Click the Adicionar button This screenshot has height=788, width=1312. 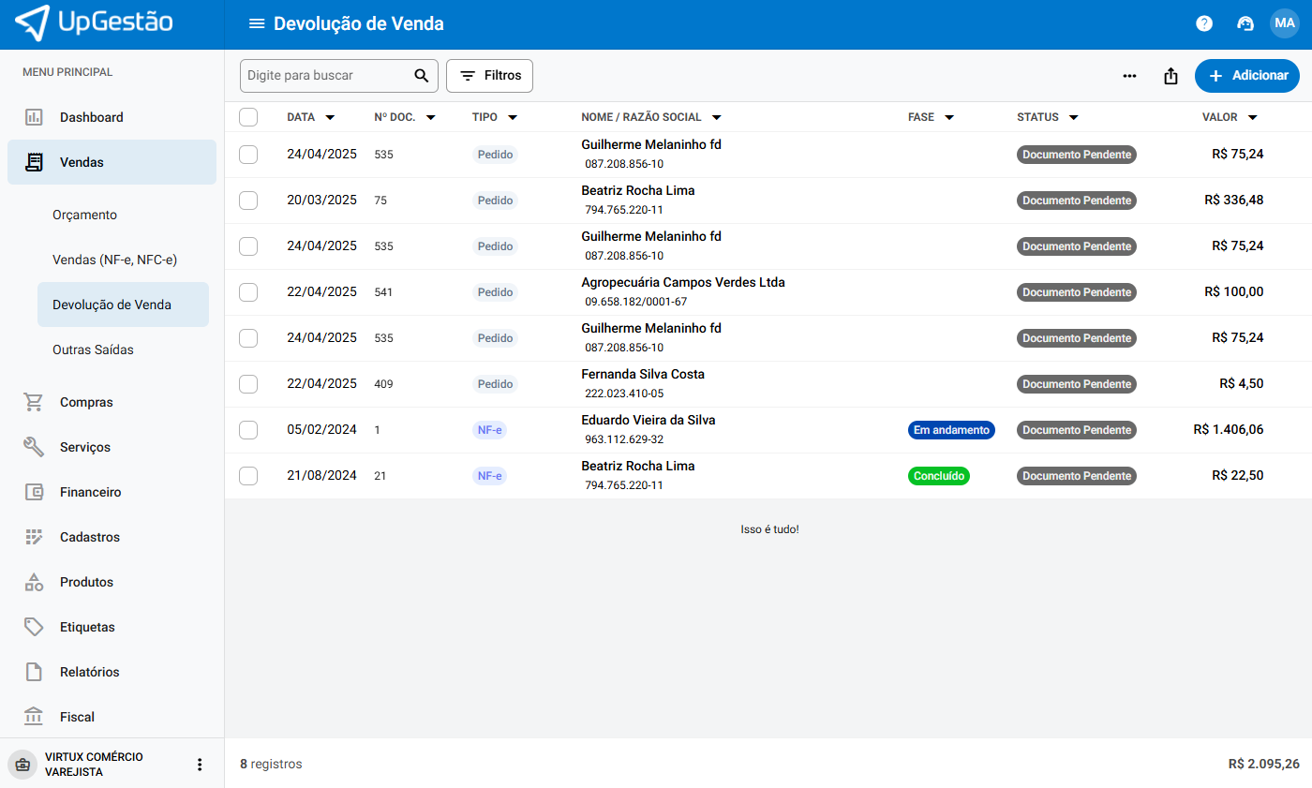click(1246, 76)
